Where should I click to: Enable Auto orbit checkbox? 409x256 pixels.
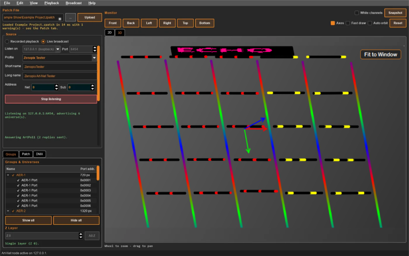click(x=370, y=23)
